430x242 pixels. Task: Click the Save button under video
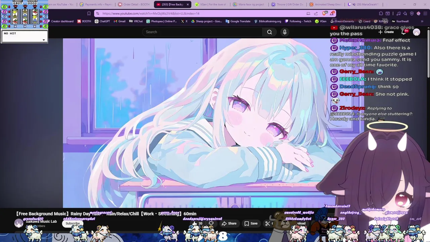point(251,224)
